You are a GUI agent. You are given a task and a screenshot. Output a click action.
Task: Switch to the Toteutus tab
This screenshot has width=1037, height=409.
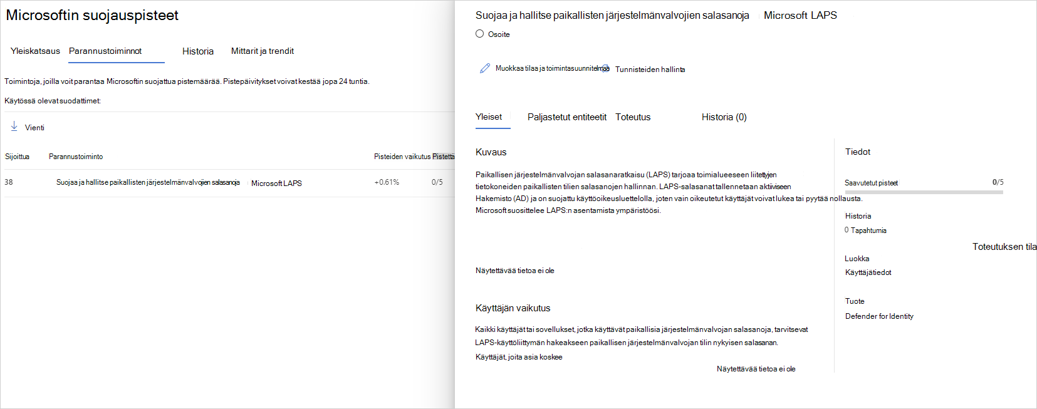[x=633, y=117]
